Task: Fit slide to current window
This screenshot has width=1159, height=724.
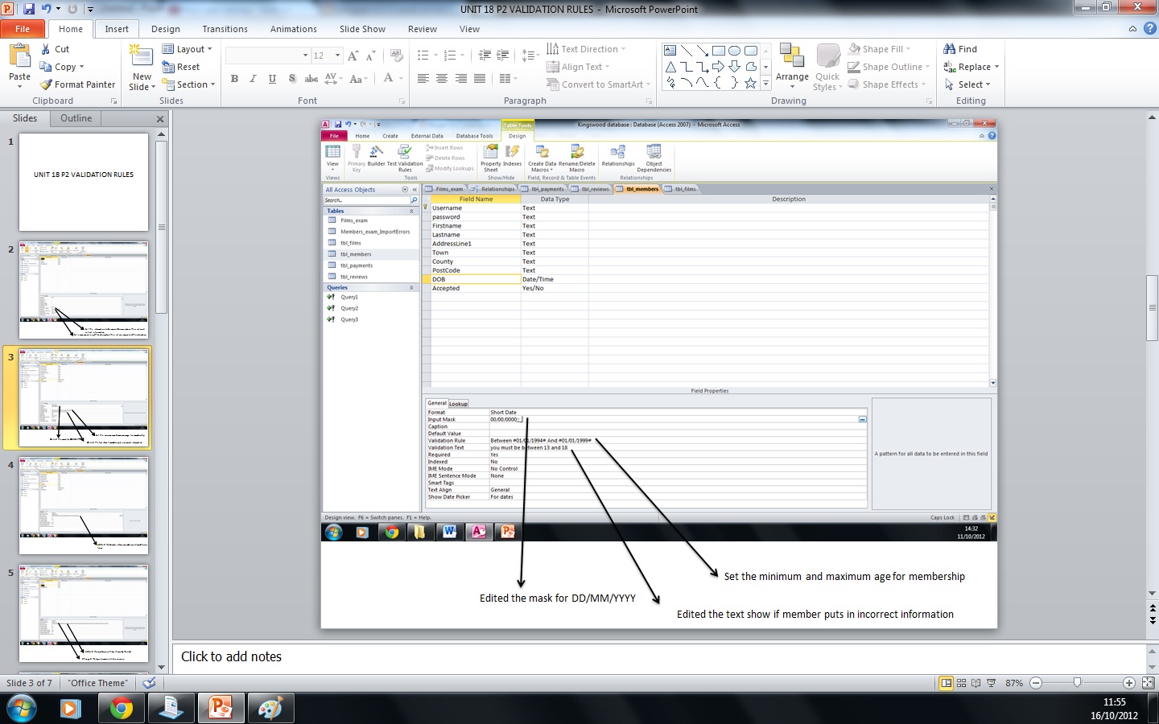Action: pos(1149,683)
